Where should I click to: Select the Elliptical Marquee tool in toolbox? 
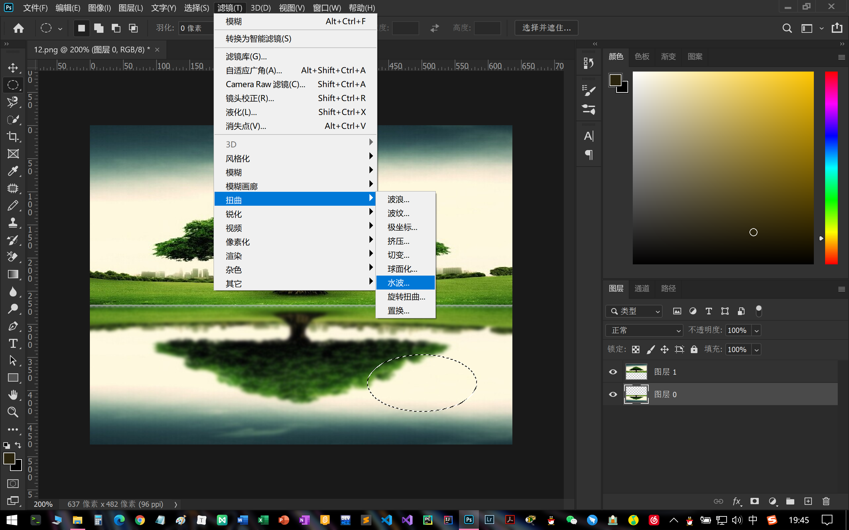pos(13,85)
